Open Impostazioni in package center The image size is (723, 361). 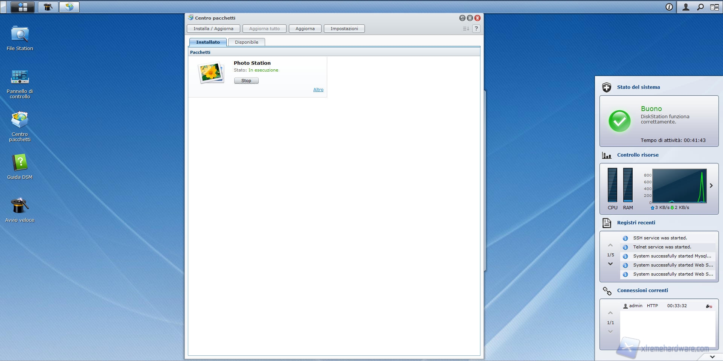[344, 29]
